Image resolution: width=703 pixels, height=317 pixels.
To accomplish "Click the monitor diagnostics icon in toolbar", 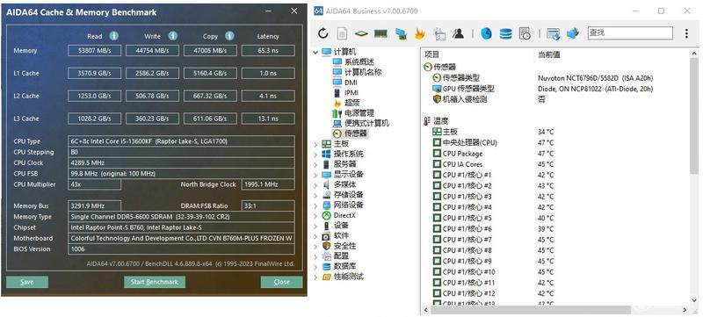I will coord(401,33).
